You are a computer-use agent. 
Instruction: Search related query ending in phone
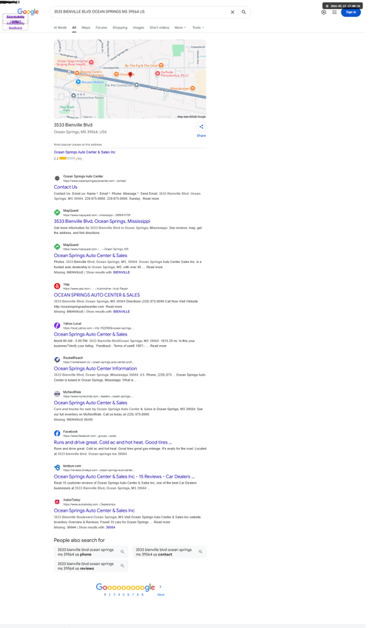click(x=91, y=552)
